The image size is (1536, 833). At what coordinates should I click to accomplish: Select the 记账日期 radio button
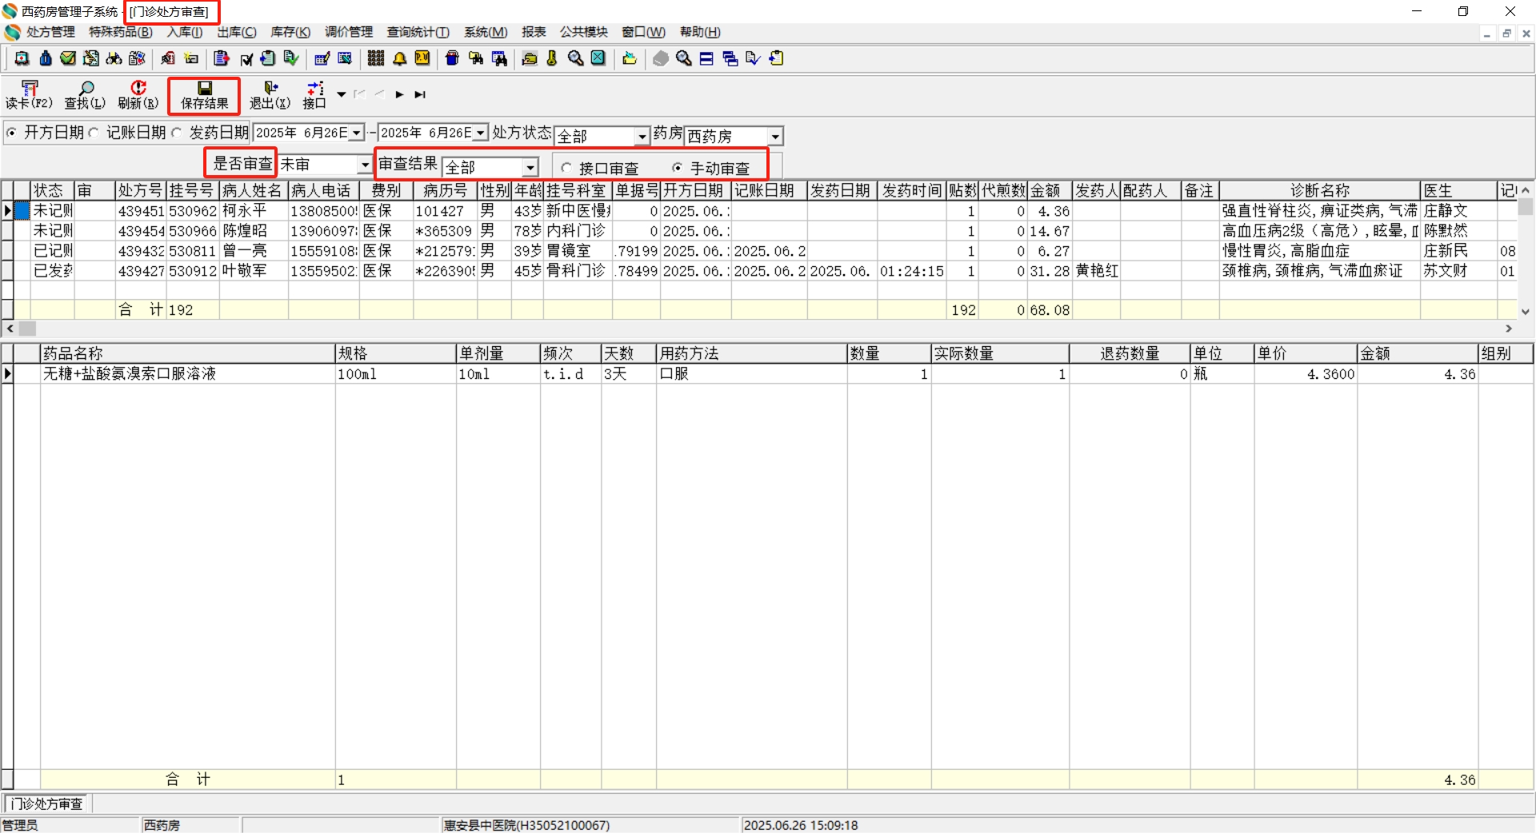pos(94,133)
